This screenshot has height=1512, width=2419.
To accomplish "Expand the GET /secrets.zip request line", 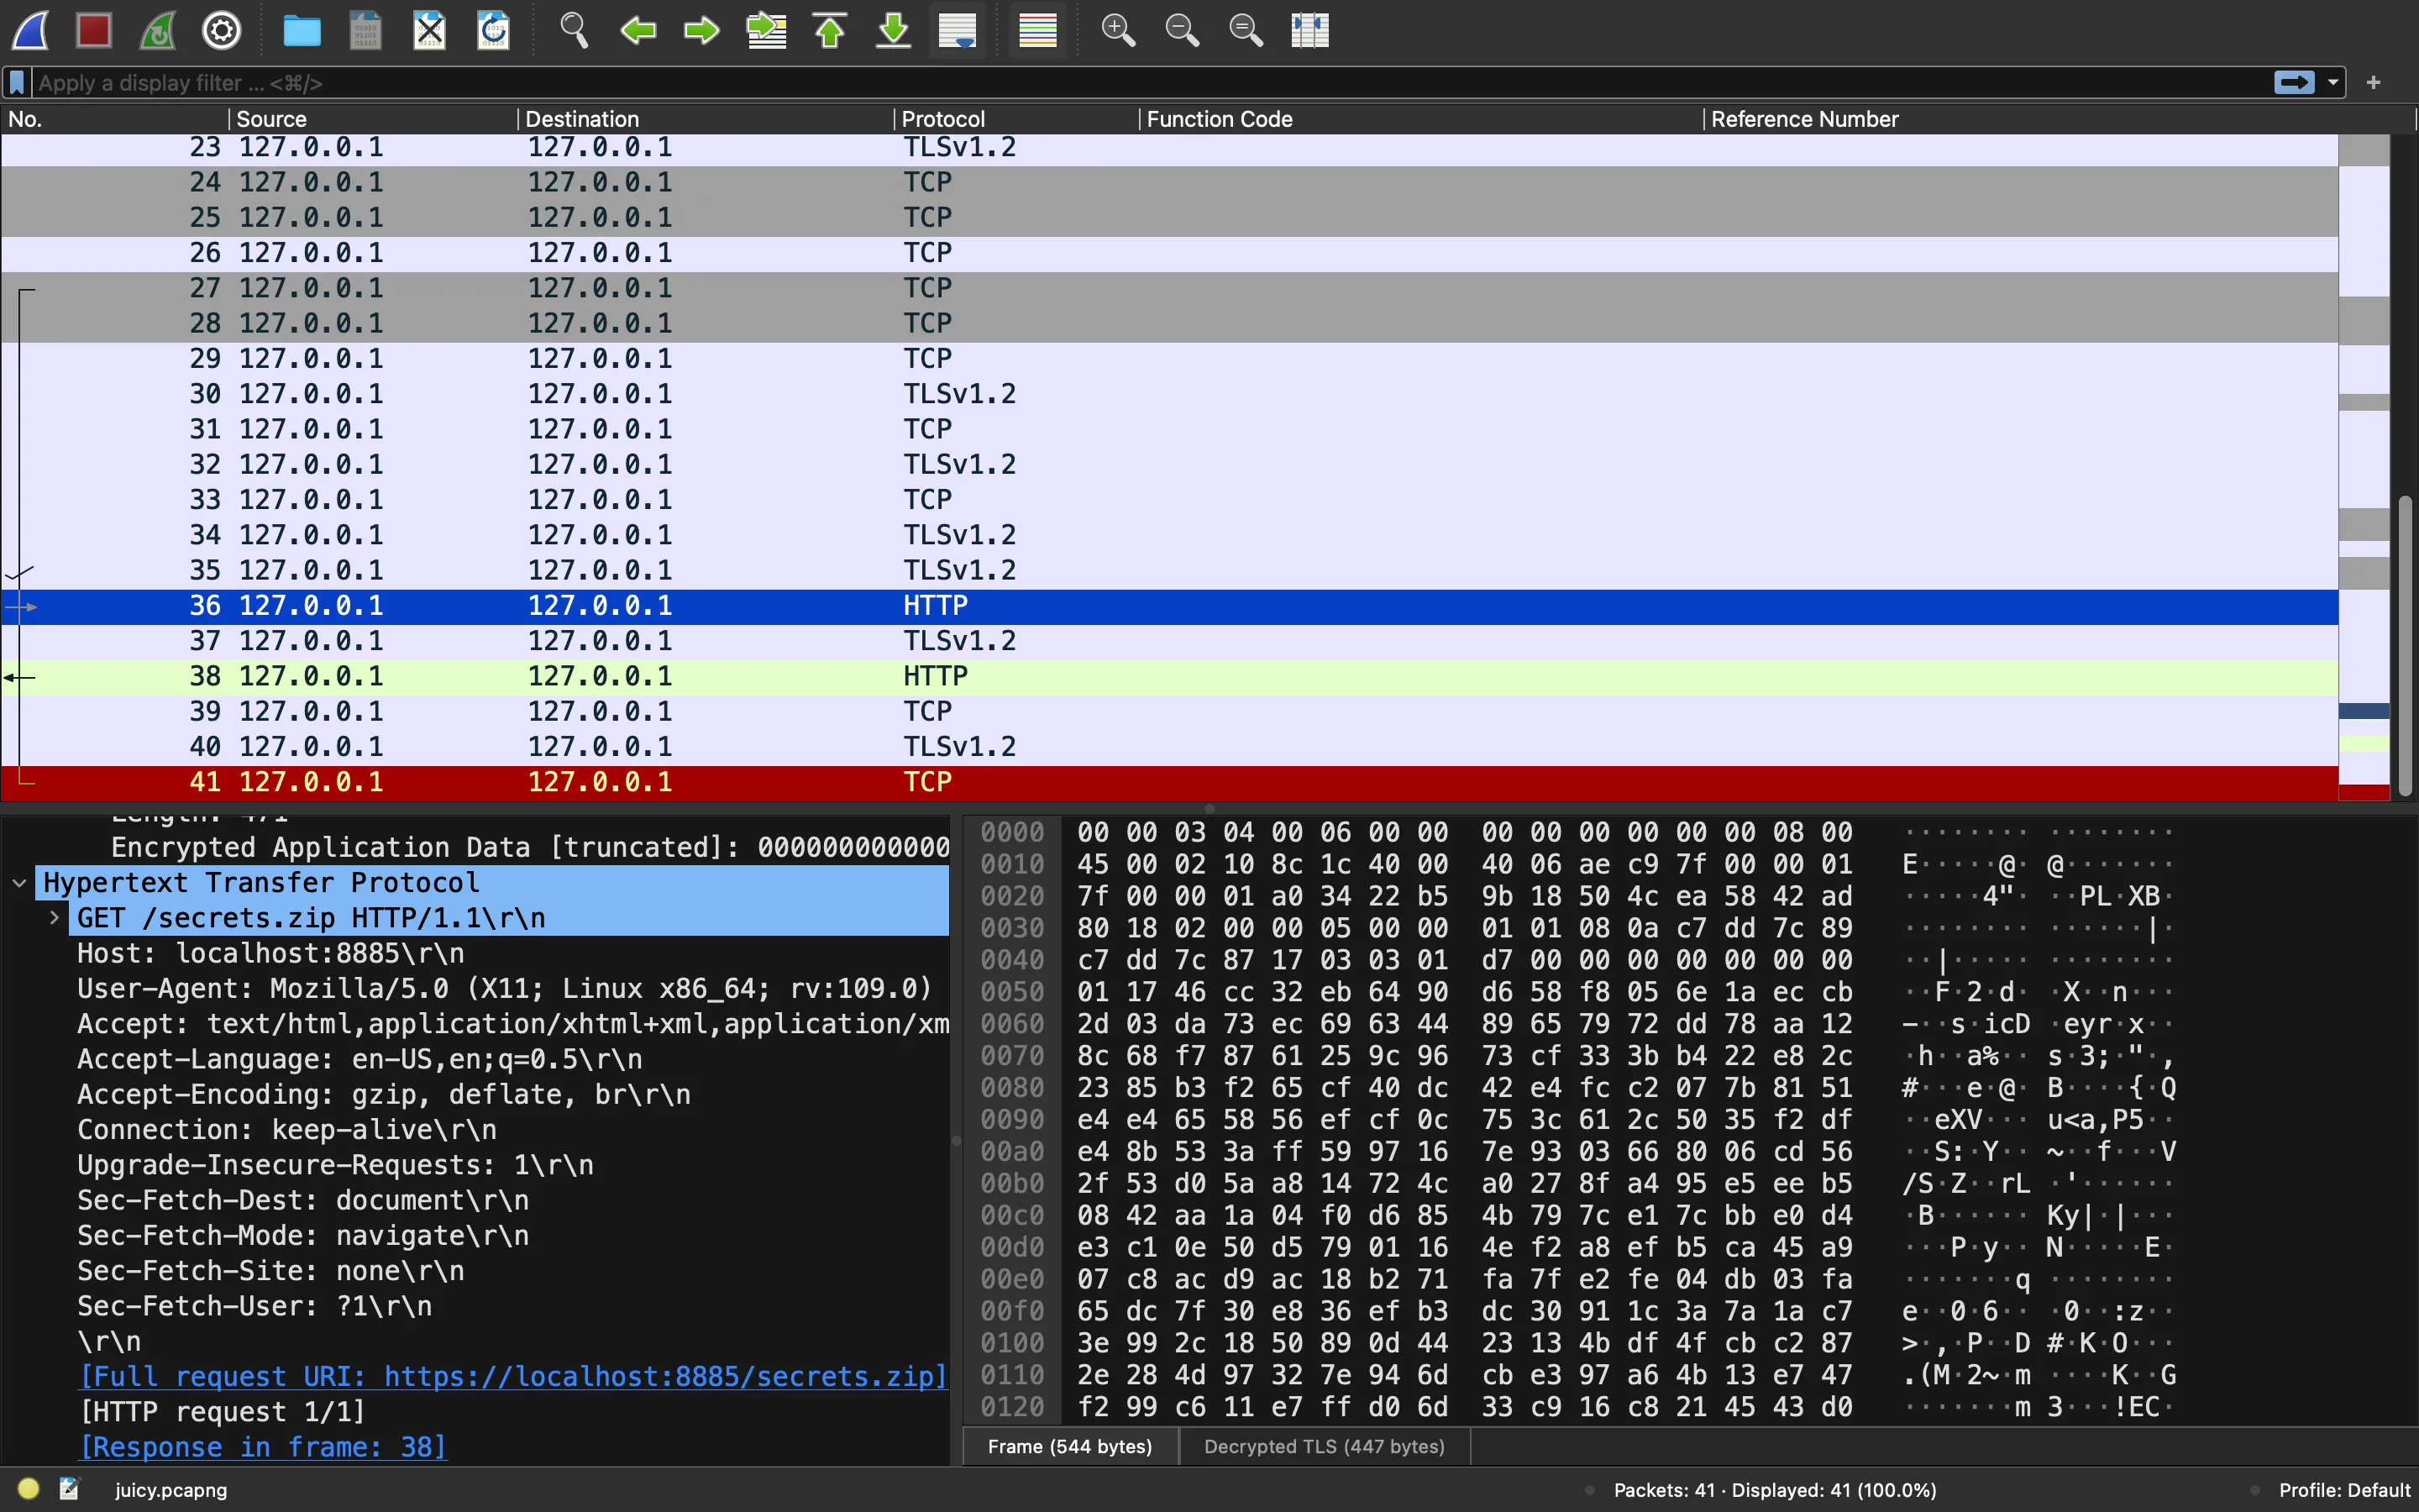I will [55, 918].
